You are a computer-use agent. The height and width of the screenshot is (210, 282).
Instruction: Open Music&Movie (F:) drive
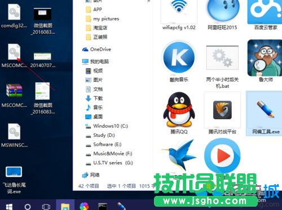pyautogui.click(x=109, y=154)
